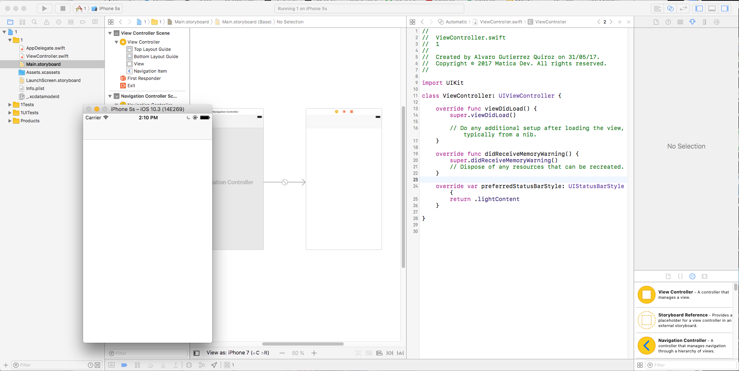Go to next counterpart in assistant editor
The width and height of the screenshot is (739, 371).
[x=611, y=22]
